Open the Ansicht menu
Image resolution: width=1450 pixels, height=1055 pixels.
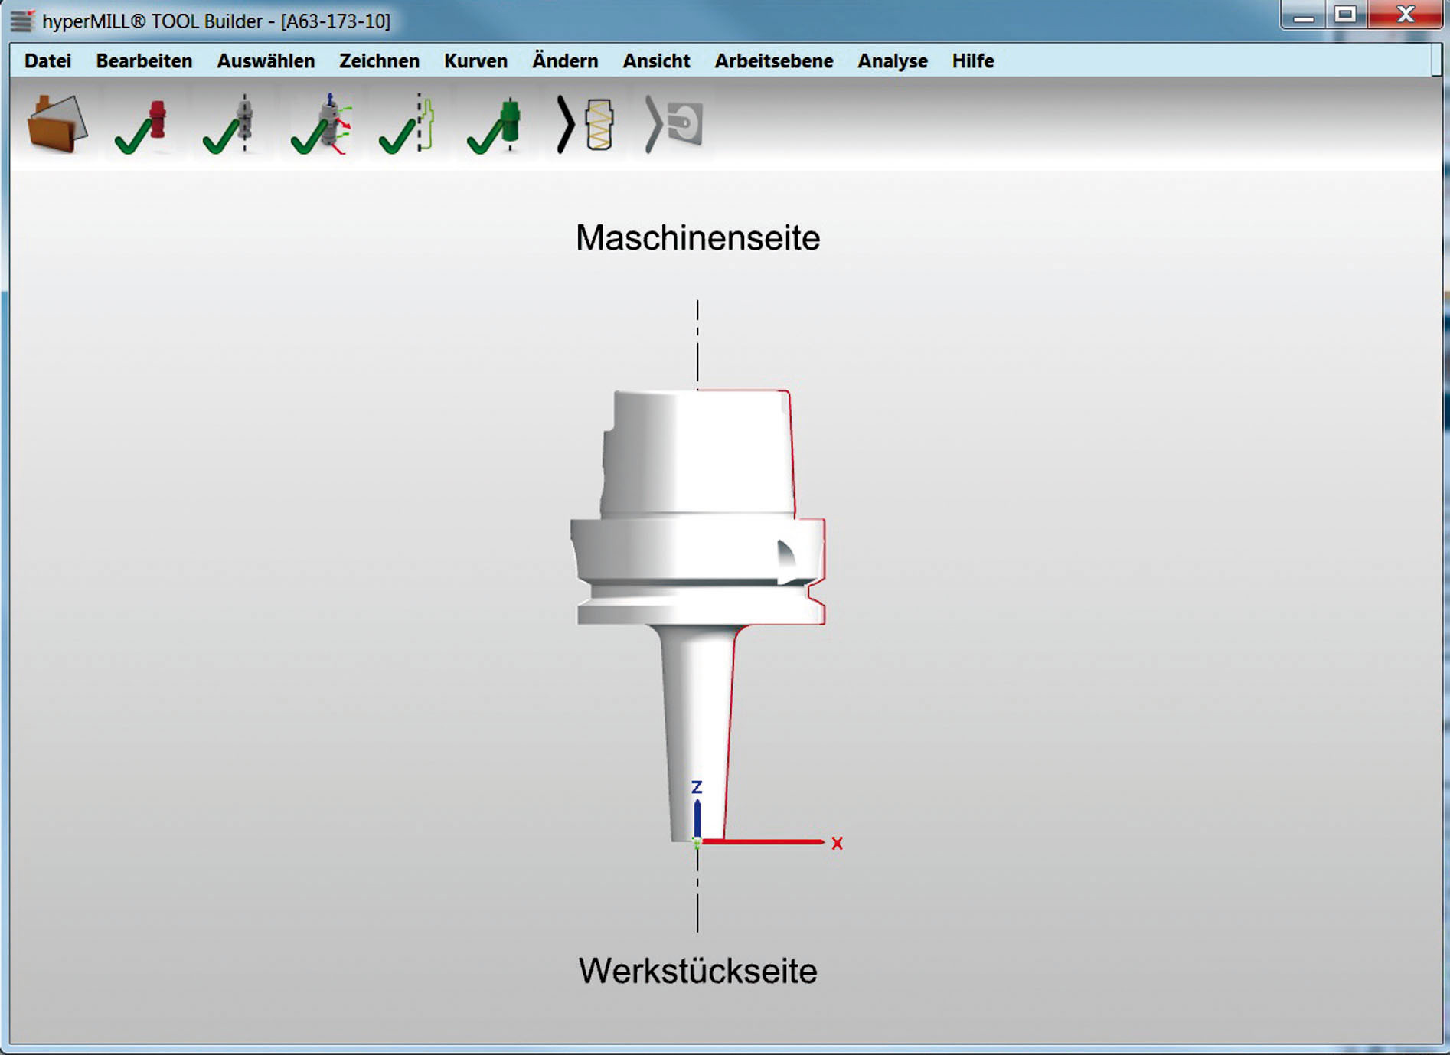click(656, 61)
